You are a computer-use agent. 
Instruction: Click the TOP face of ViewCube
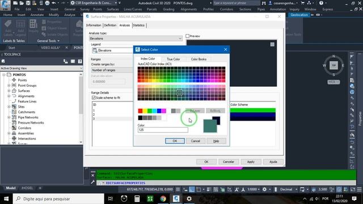334,66
